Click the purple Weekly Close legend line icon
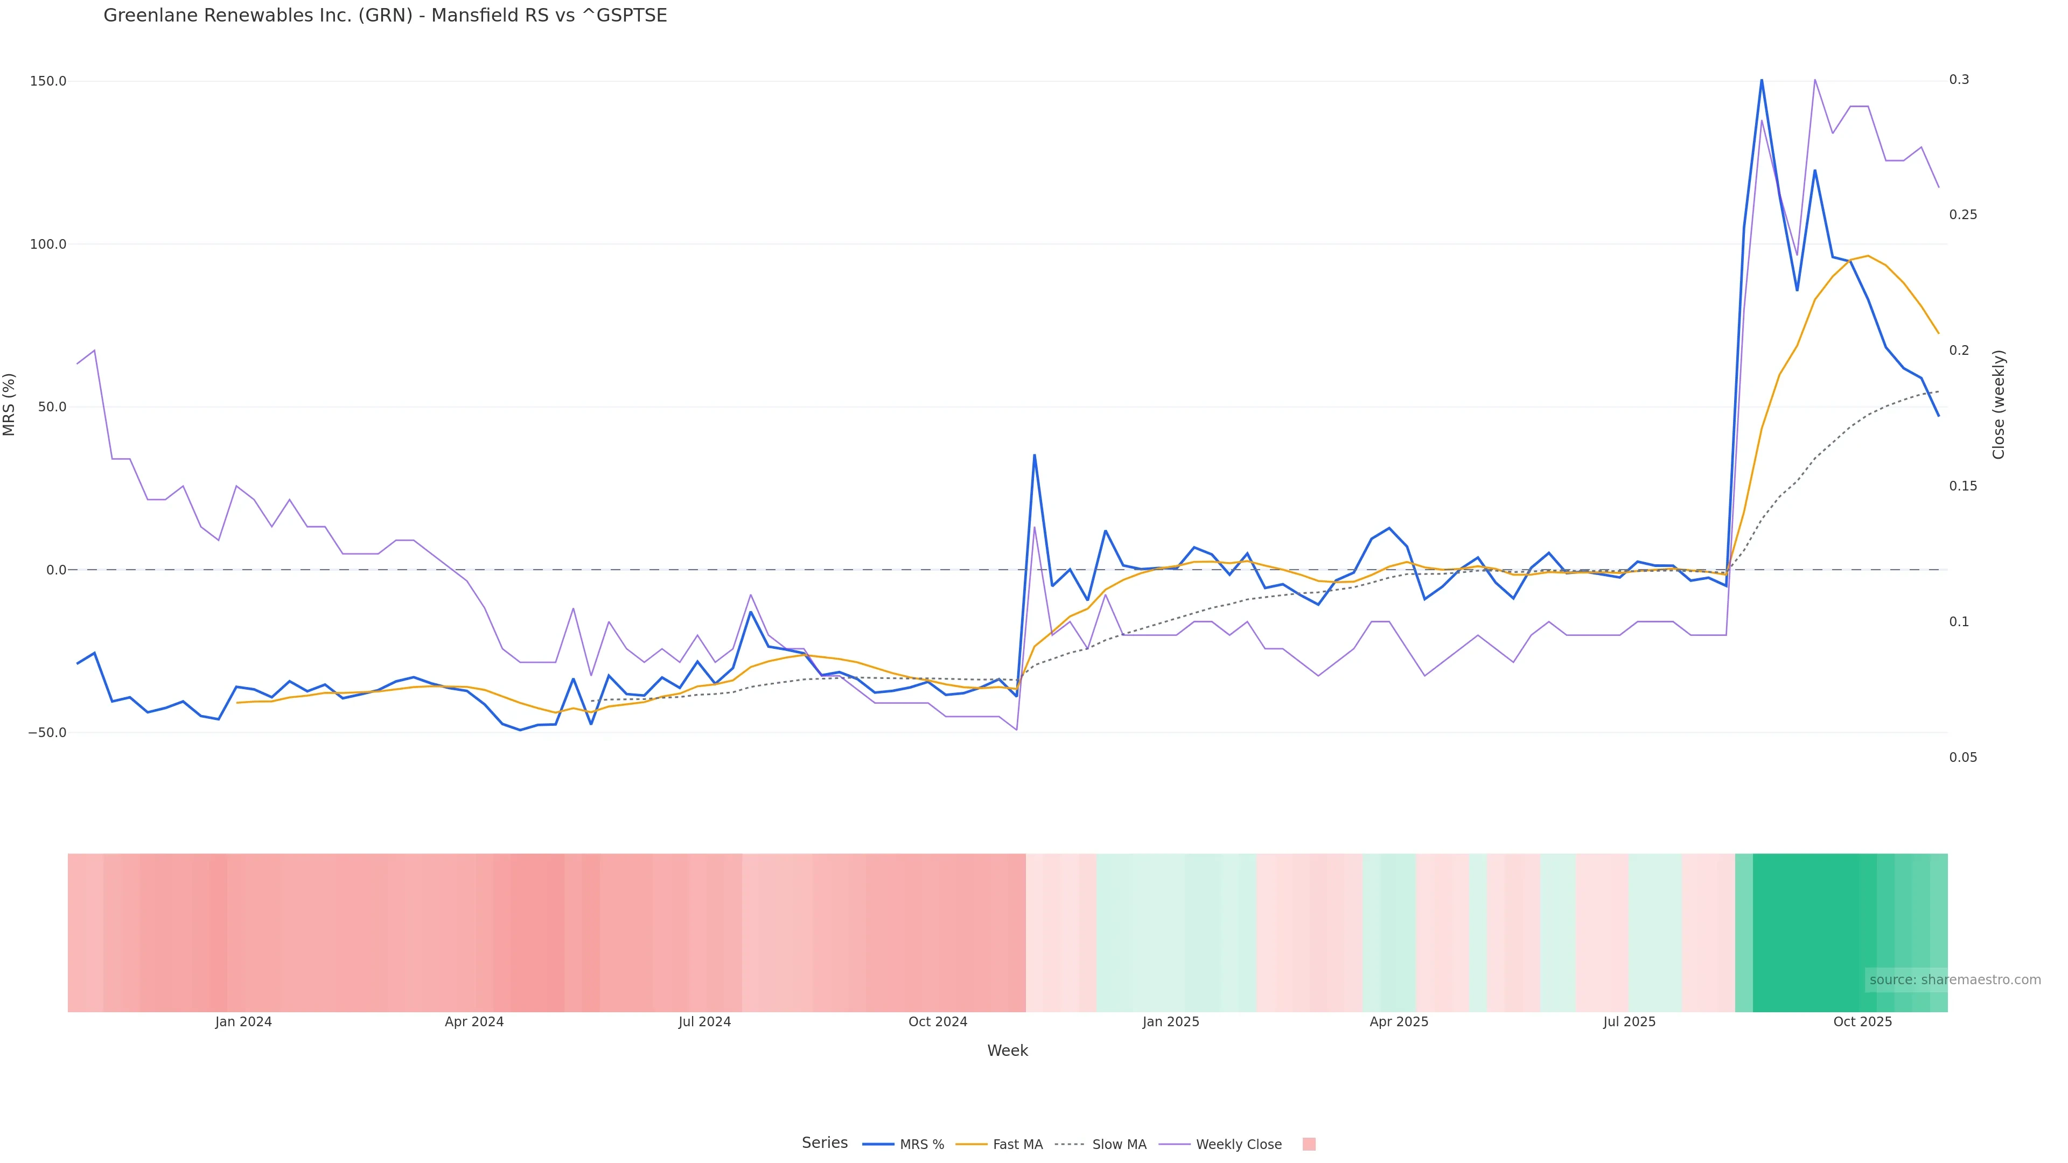 (x=1175, y=1145)
